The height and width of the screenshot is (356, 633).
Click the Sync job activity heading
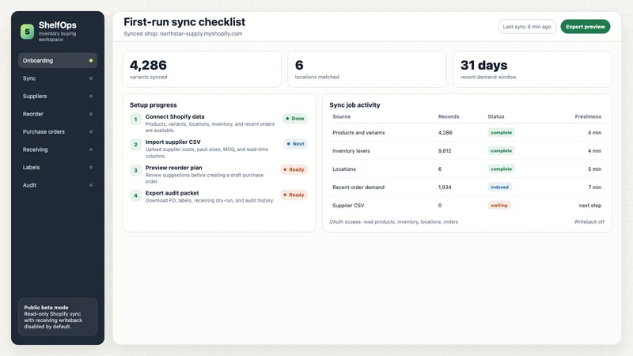coord(354,105)
